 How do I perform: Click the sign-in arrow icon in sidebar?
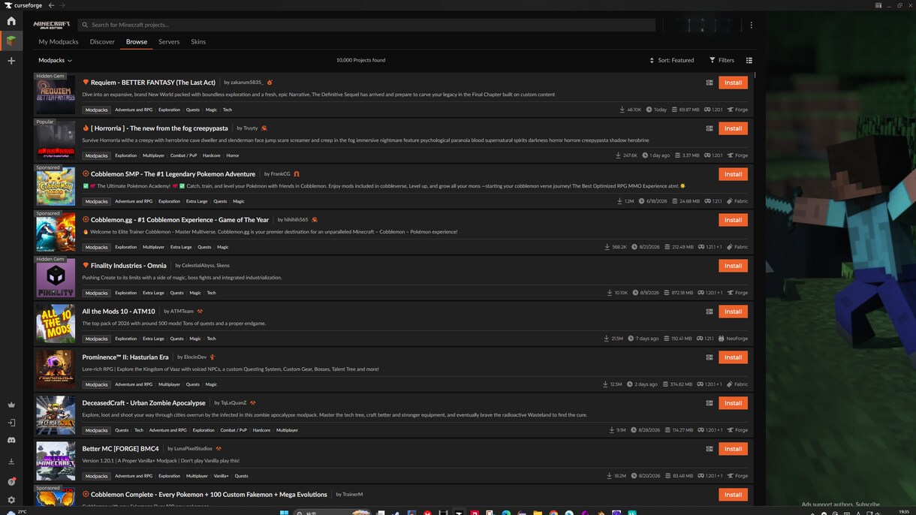pos(11,423)
